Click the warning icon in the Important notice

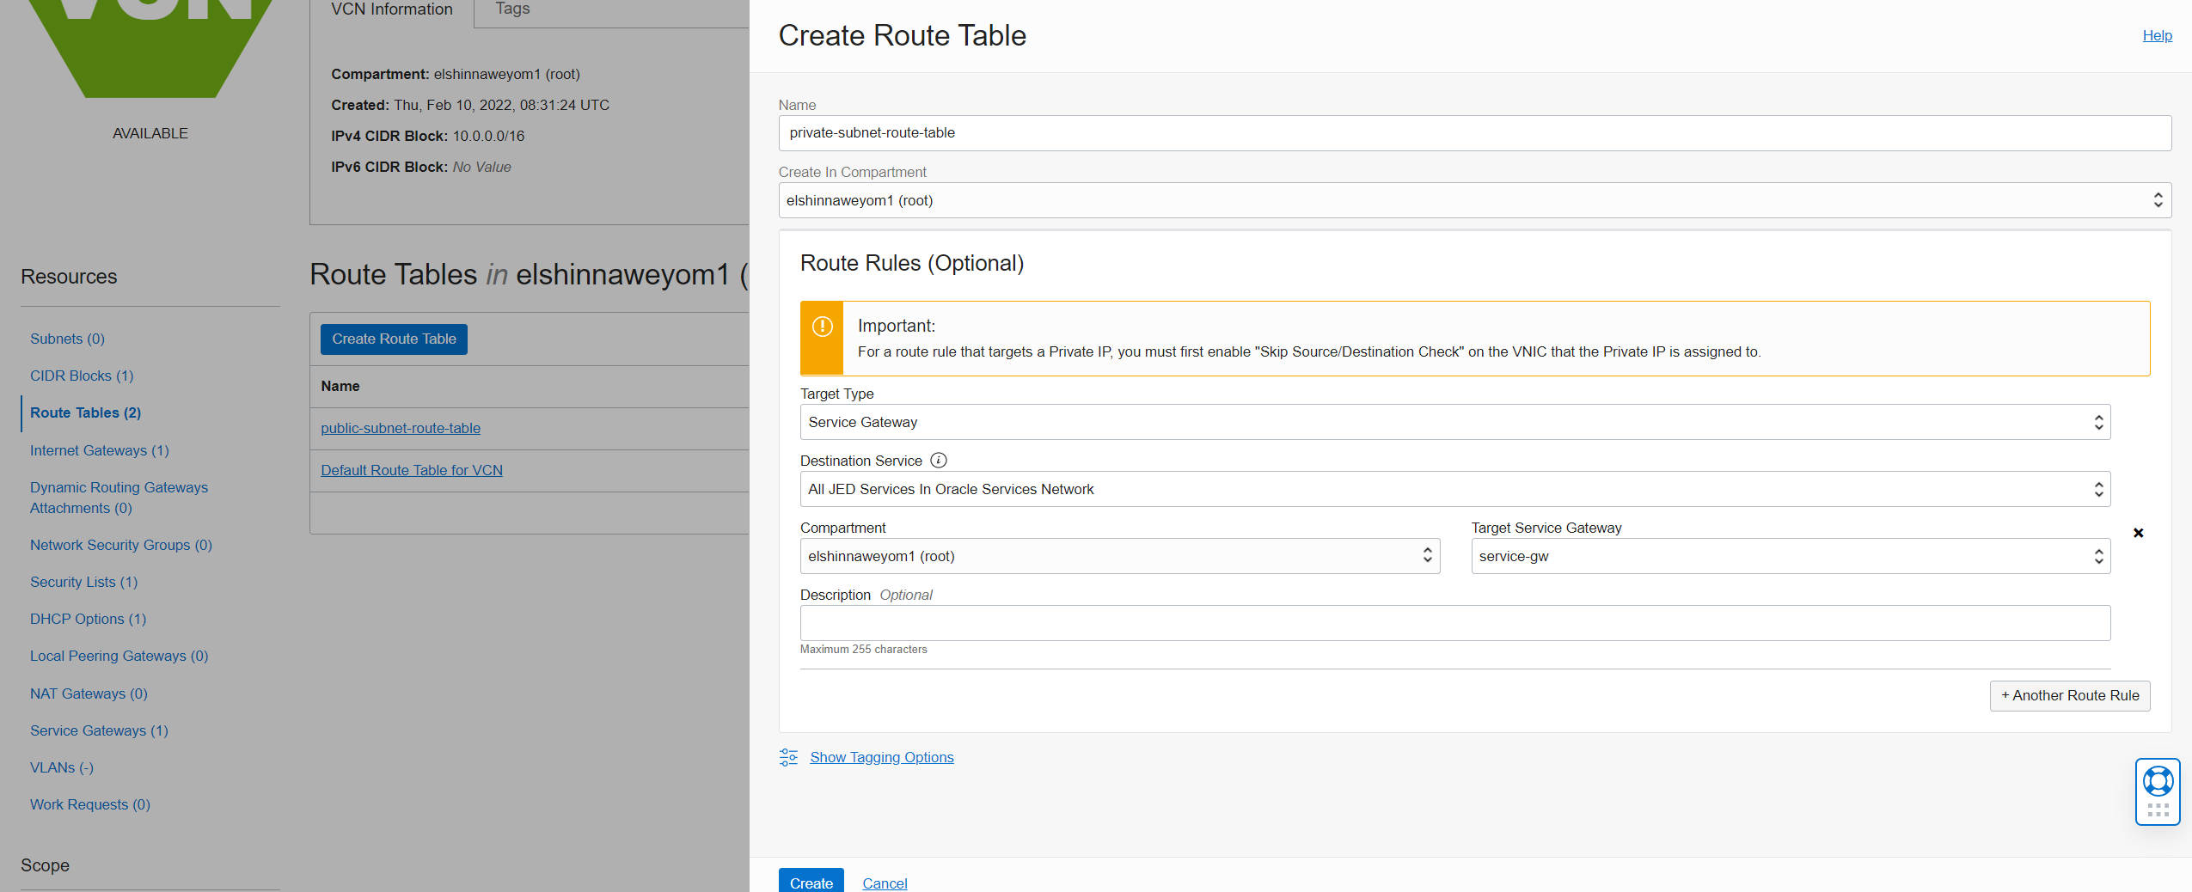(822, 327)
